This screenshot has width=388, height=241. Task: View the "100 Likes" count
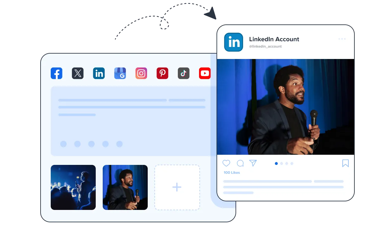pyautogui.click(x=232, y=173)
